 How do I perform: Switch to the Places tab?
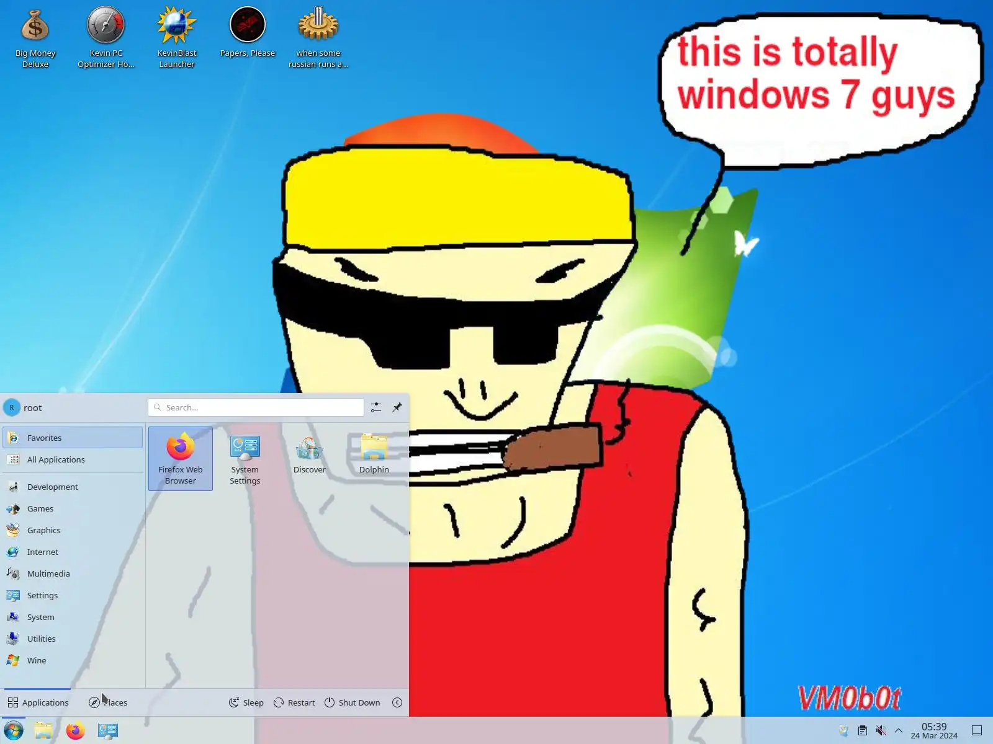point(108,702)
